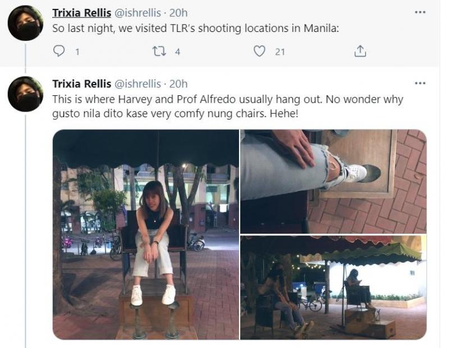The height and width of the screenshot is (348, 449).
Task: View photo of the green awning at night
Action: tap(333, 287)
